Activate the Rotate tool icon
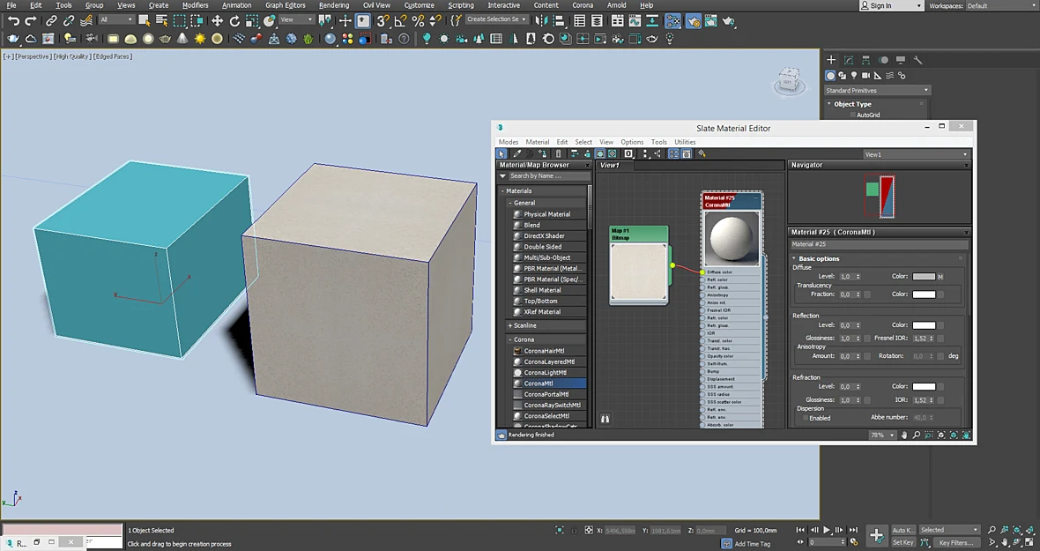1040x551 pixels. (x=234, y=20)
